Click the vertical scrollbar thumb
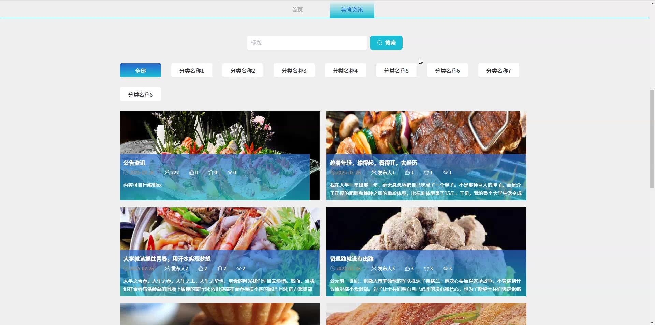 tap(652, 139)
